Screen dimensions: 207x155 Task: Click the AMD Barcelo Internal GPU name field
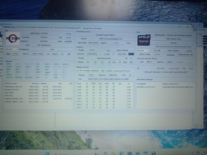pos(173,35)
